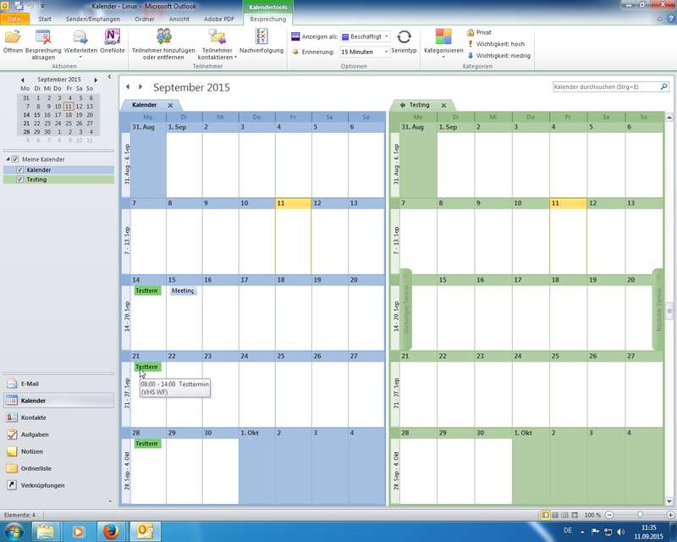Open the Datei tab
Image resolution: width=677 pixels, height=542 pixels.
[14, 19]
